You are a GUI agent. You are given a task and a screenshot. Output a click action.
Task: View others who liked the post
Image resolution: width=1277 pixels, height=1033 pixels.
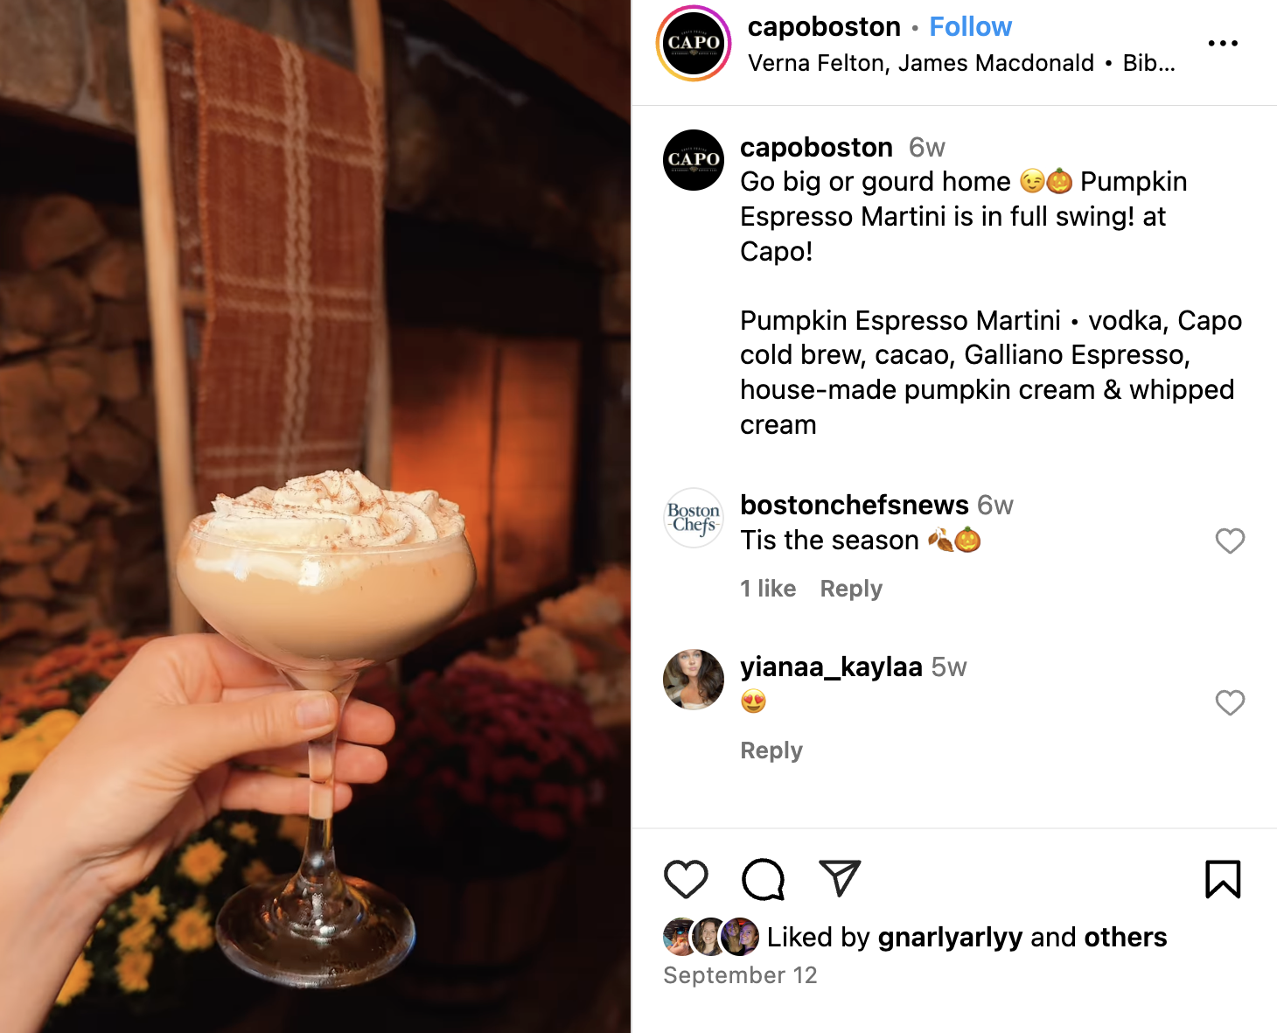coord(1125,938)
